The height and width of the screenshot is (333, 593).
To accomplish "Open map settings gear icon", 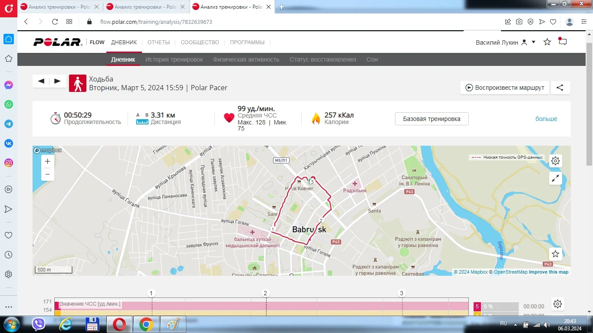I will click(x=555, y=161).
